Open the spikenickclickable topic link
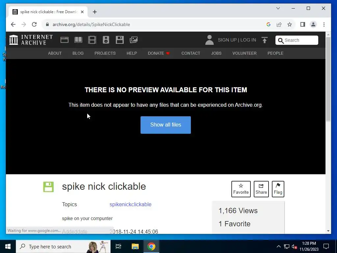Image resolution: width=337 pixels, height=253 pixels. tap(130, 204)
